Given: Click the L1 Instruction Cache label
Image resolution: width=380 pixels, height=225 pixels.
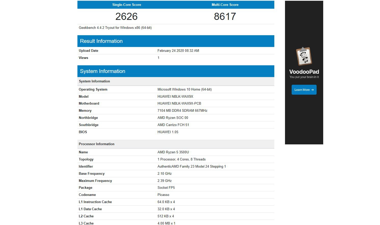Looking at the screenshot, I should (95, 202).
